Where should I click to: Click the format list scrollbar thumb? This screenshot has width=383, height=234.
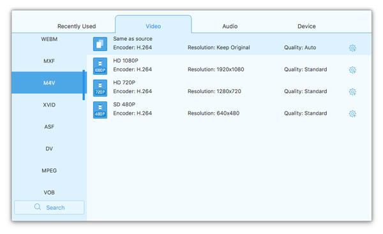pyautogui.click(x=84, y=85)
